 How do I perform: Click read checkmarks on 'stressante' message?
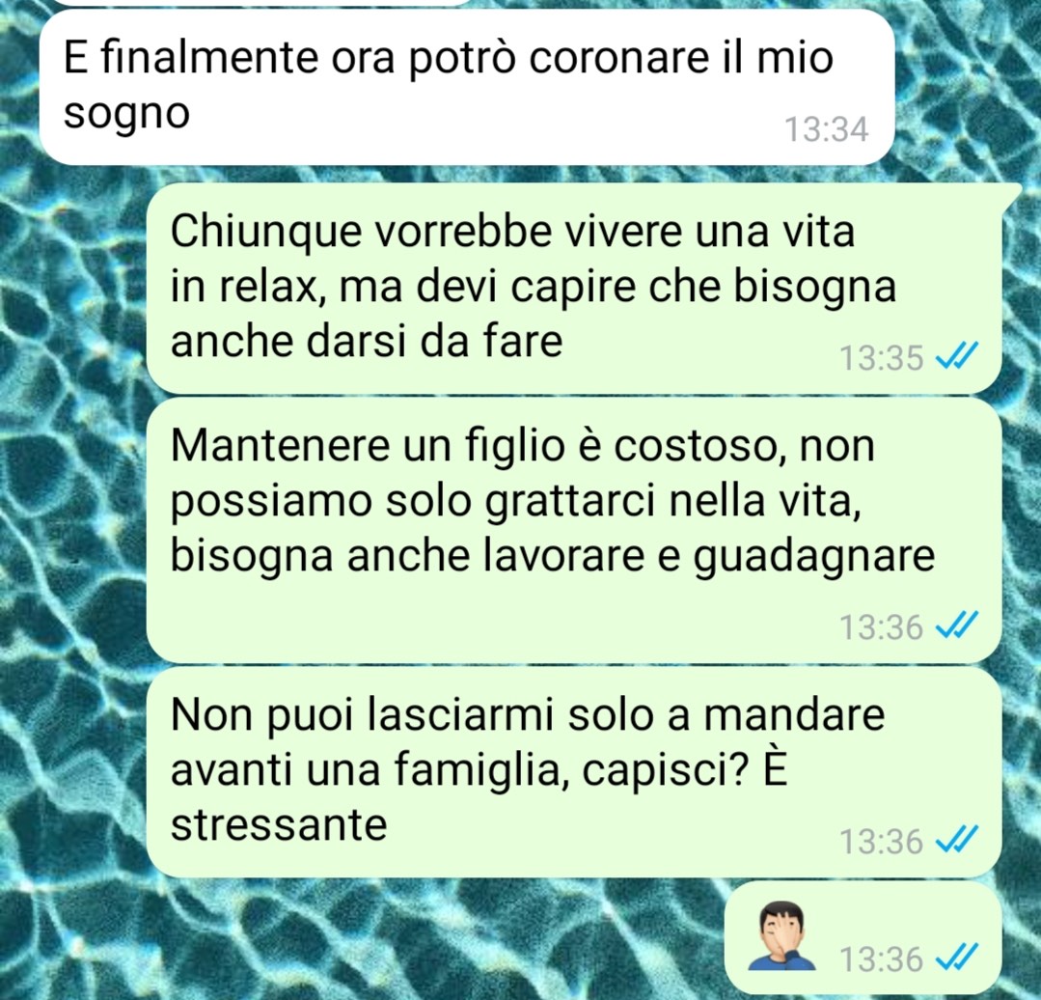coord(956,840)
